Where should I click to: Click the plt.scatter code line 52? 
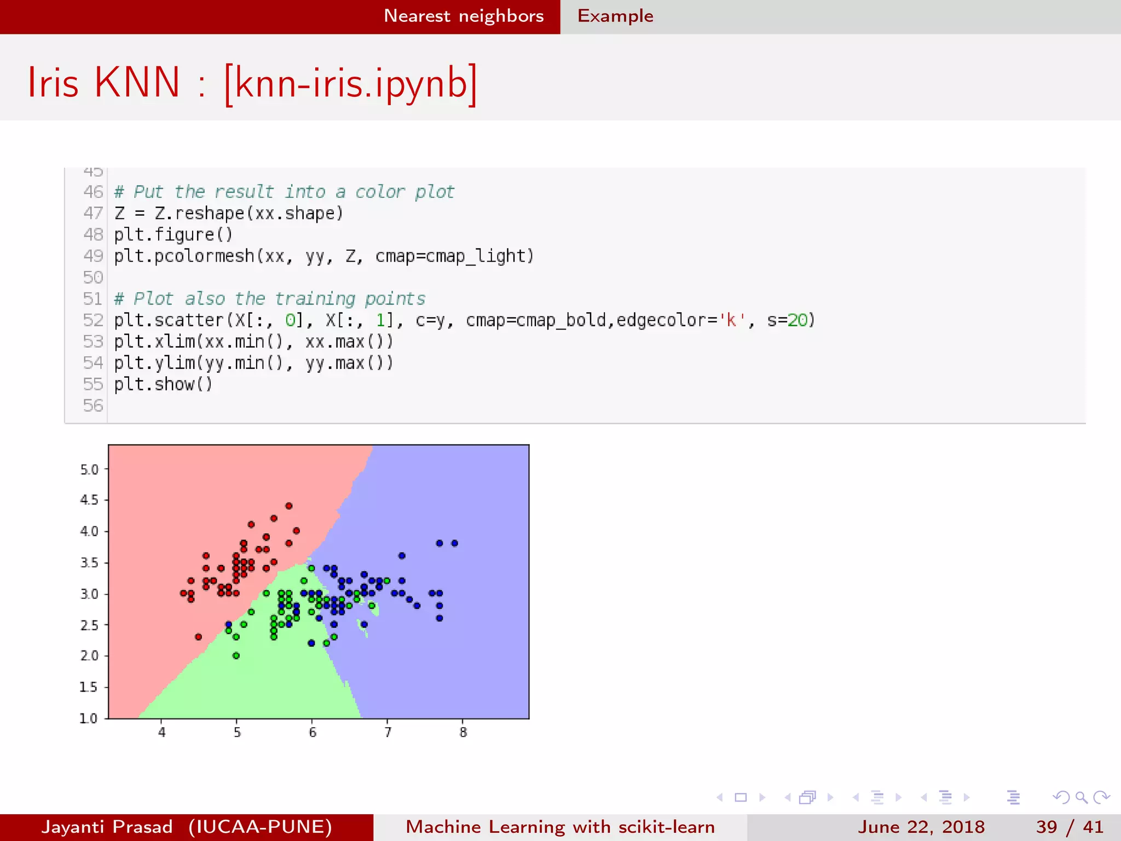(x=464, y=320)
